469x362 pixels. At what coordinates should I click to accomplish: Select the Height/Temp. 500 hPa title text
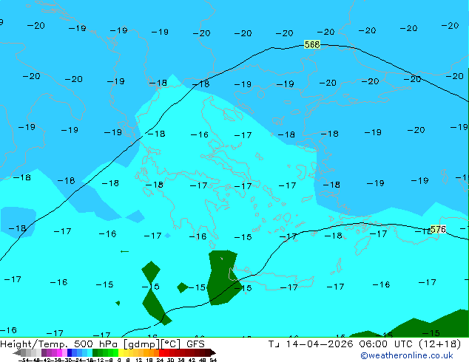click(x=60, y=344)
